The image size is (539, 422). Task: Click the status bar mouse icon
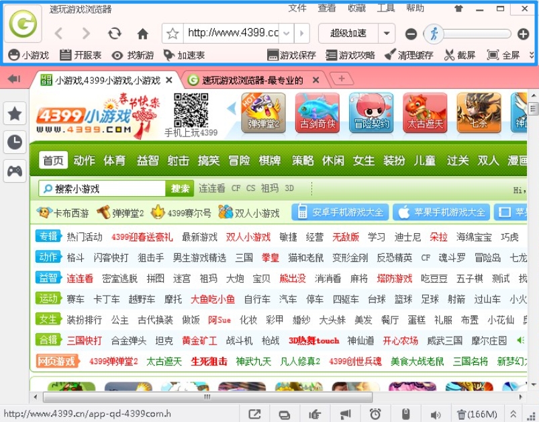[405, 414]
